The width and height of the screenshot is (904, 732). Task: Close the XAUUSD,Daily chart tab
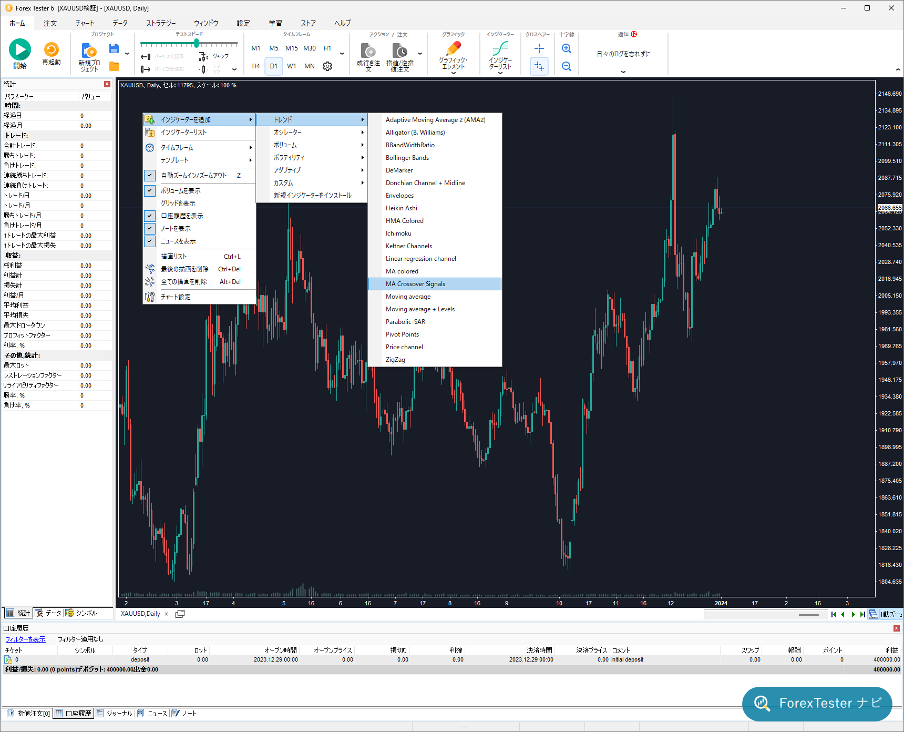pos(167,614)
